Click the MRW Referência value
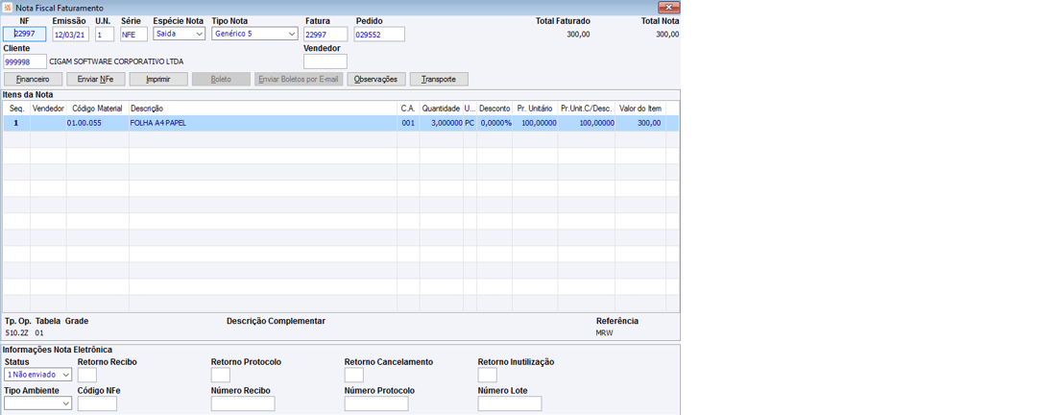 coord(605,333)
